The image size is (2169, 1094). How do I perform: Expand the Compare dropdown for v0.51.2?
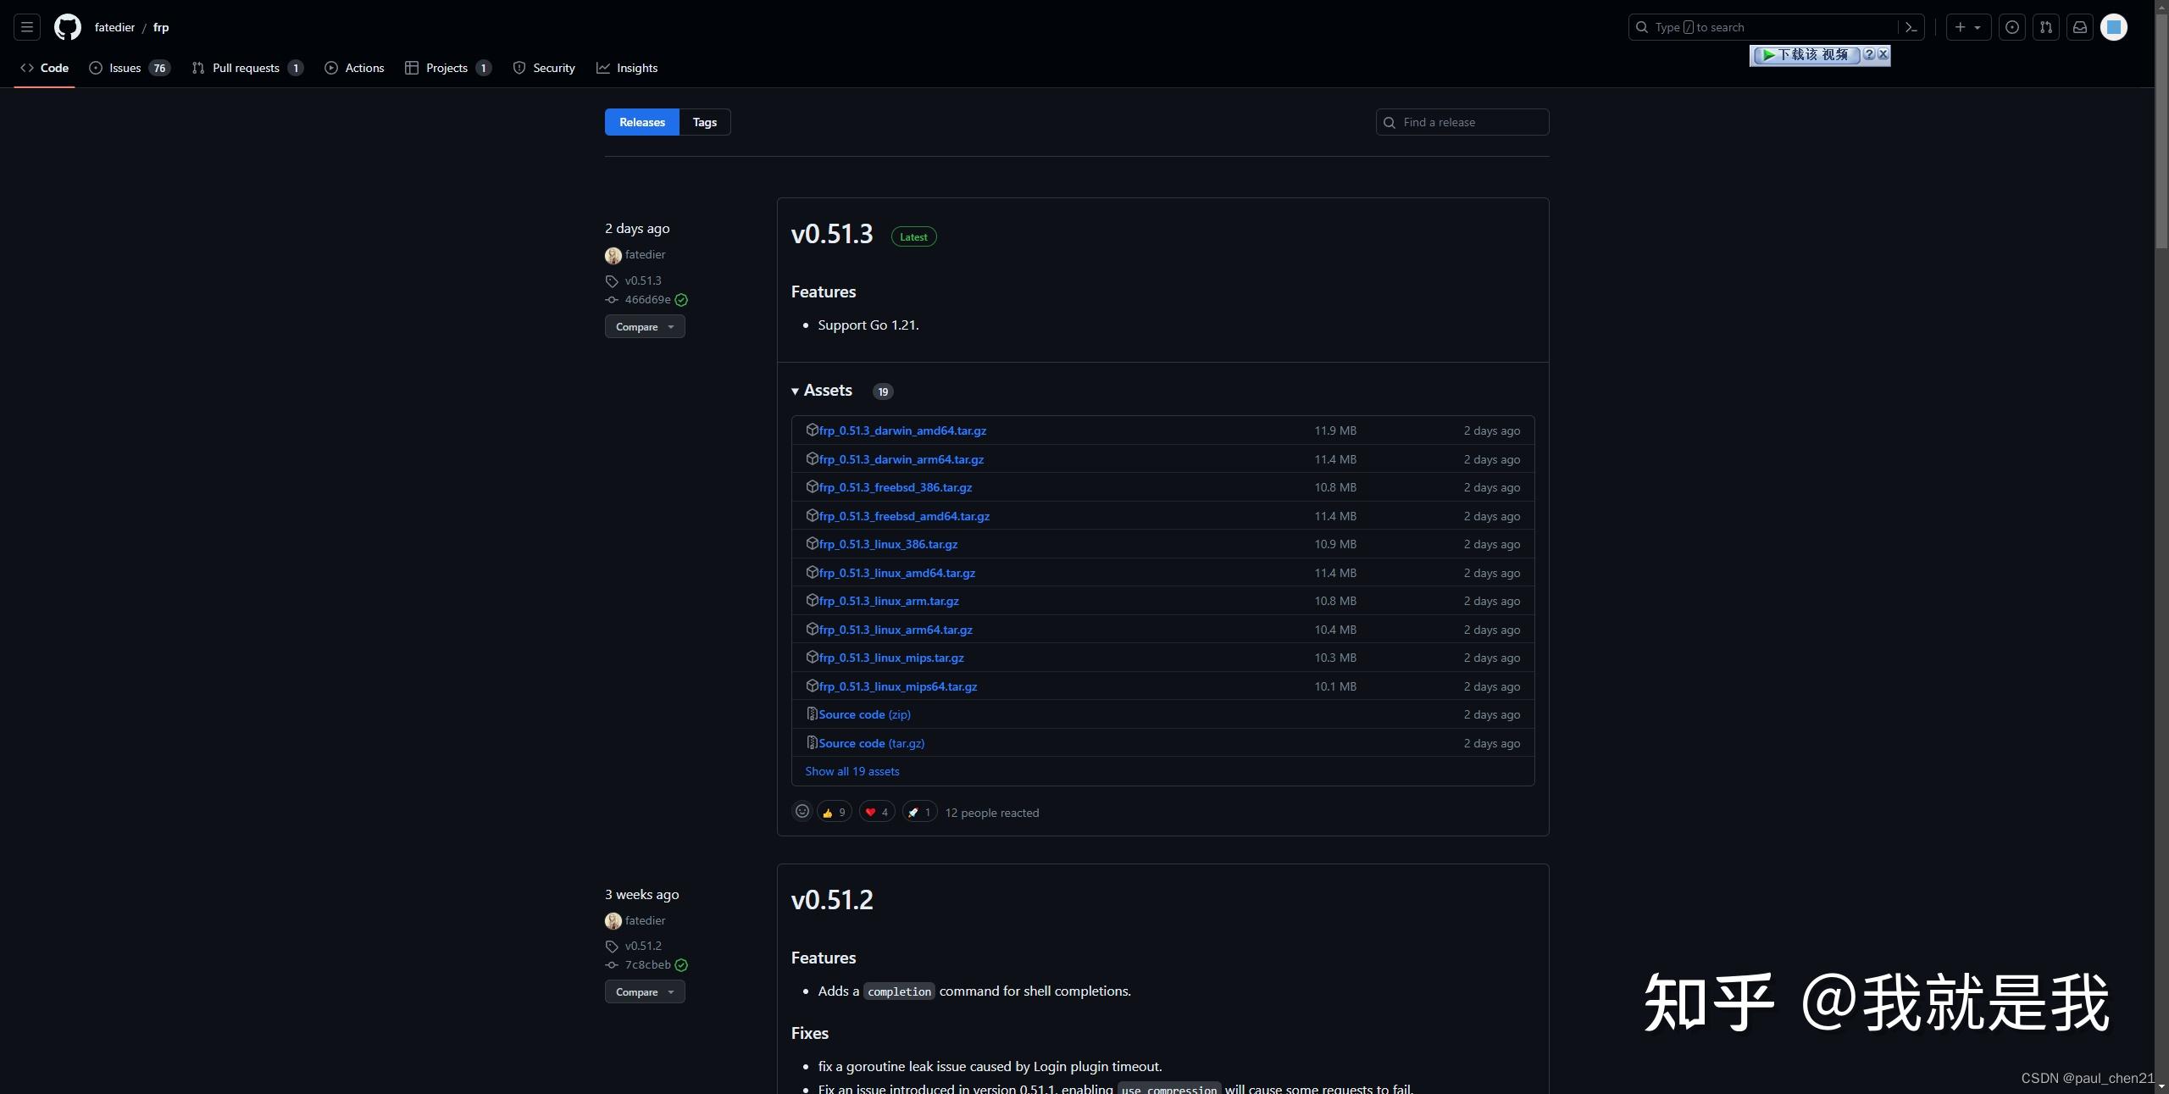coord(645,992)
